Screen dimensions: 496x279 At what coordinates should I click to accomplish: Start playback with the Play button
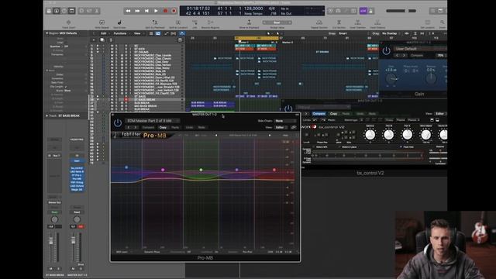156,11
